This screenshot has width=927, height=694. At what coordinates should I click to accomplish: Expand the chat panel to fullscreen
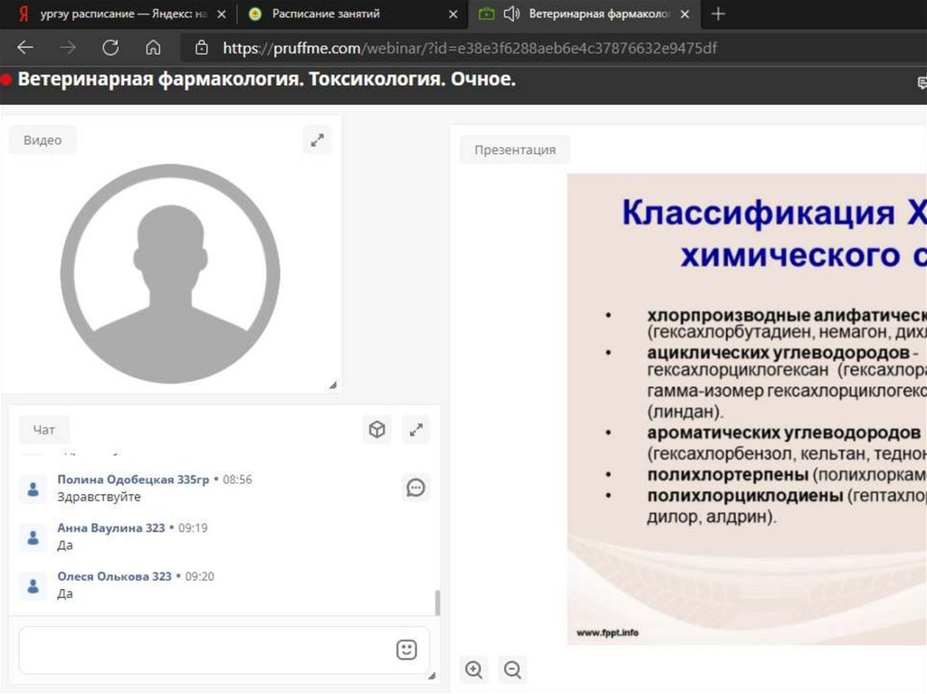pos(416,430)
